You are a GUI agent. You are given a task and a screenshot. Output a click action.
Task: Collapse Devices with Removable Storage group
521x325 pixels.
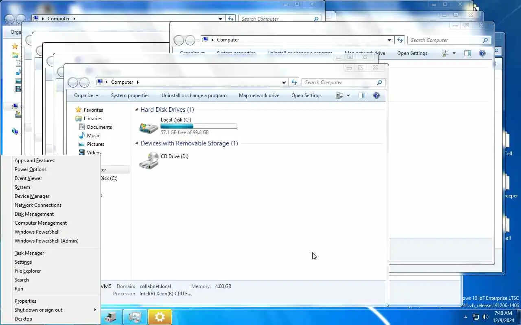click(x=137, y=143)
